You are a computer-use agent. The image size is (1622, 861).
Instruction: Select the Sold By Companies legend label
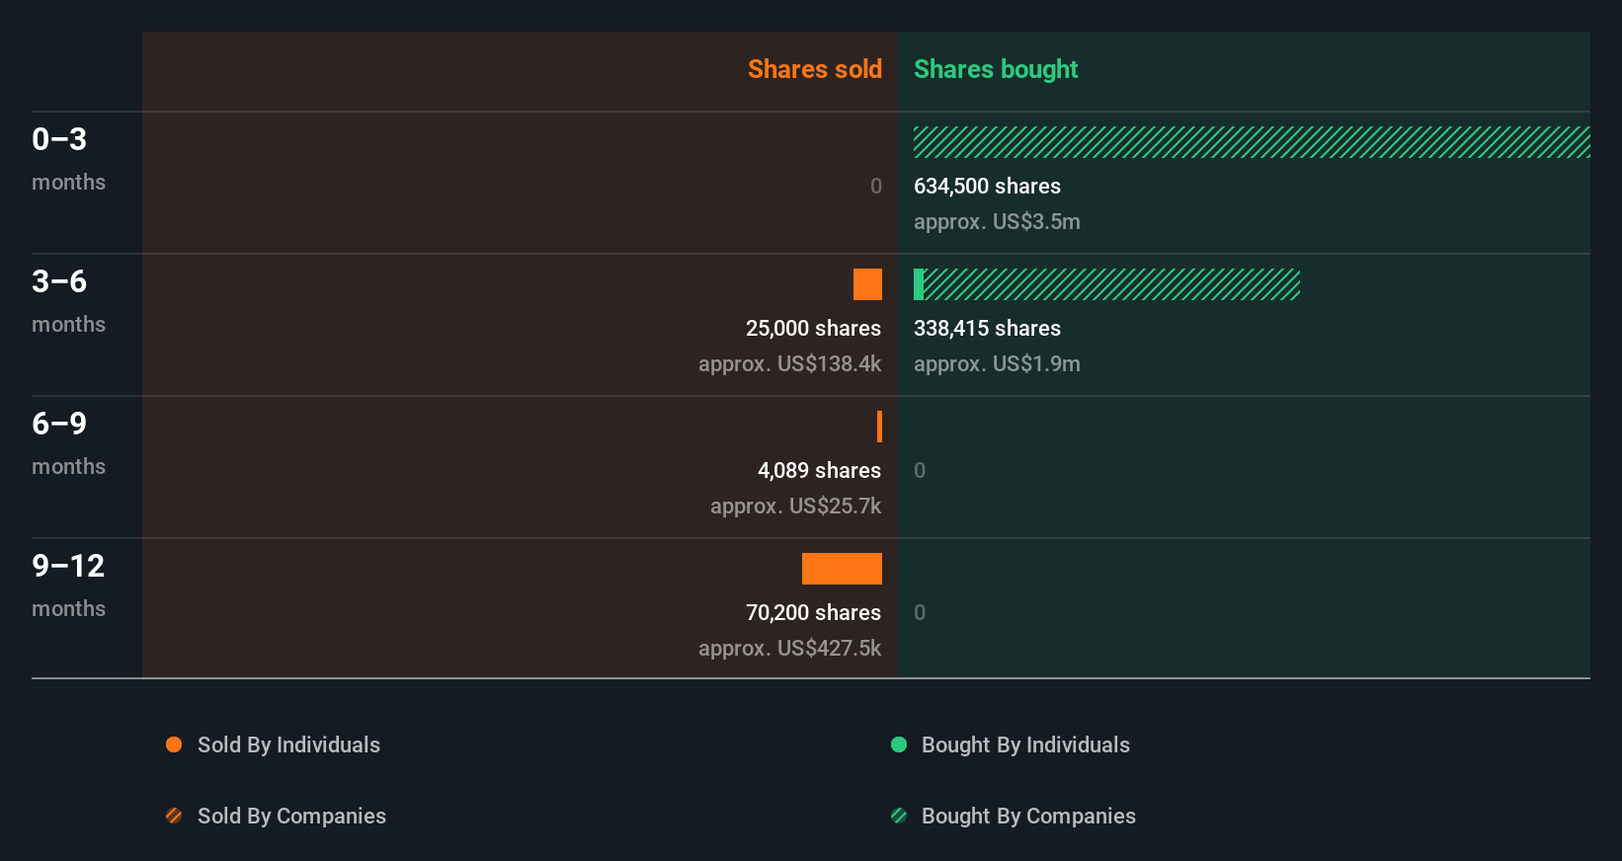pos(291,817)
